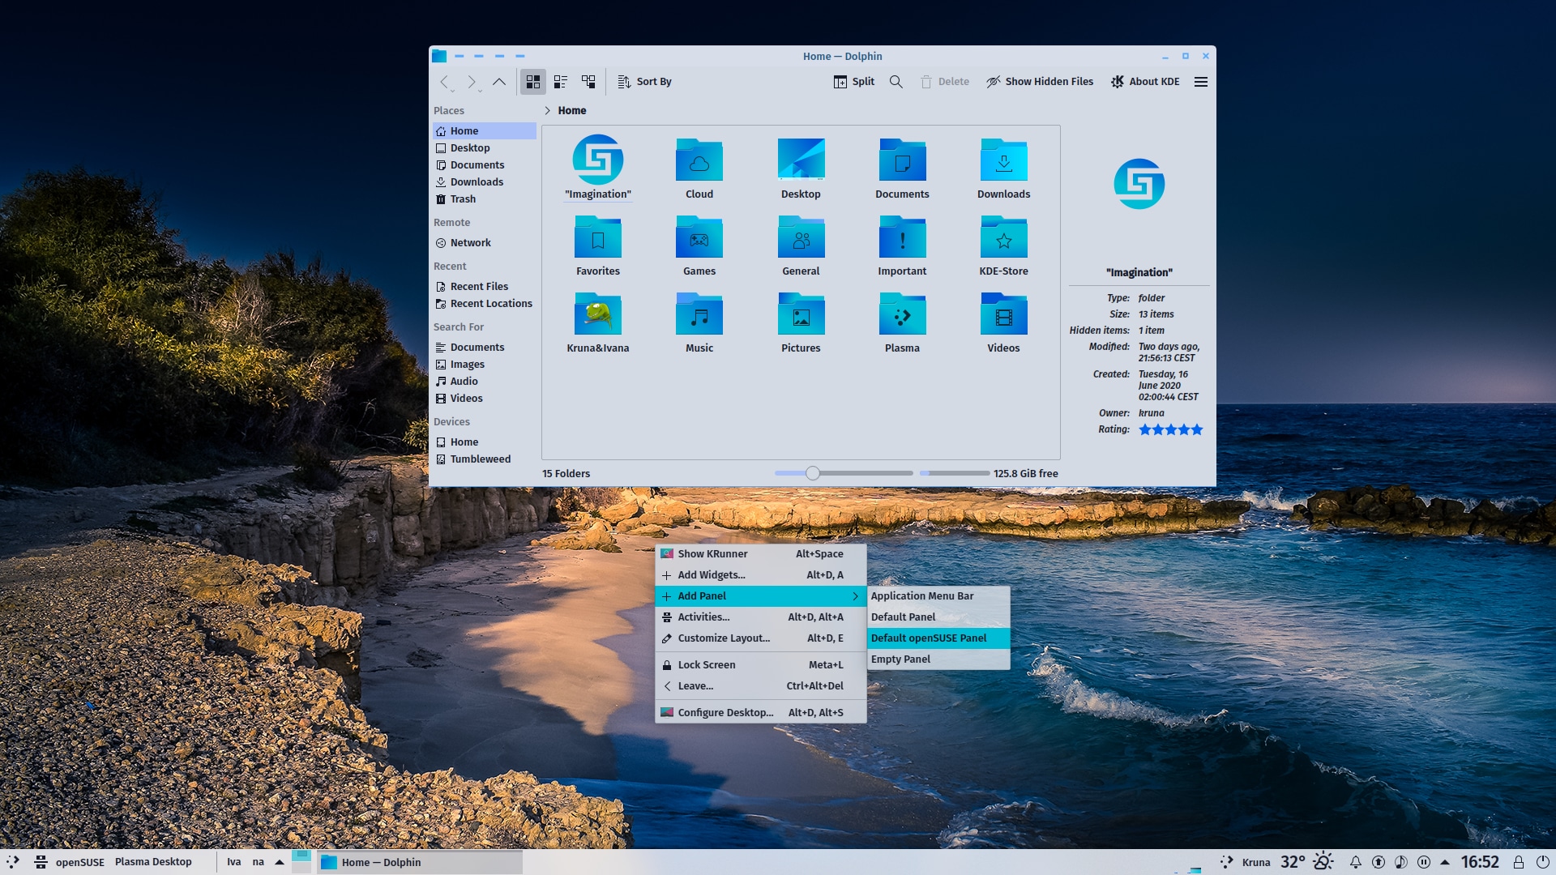Adjust the icon zoom slider
This screenshot has width=1556, height=875.
click(x=813, y=473)
